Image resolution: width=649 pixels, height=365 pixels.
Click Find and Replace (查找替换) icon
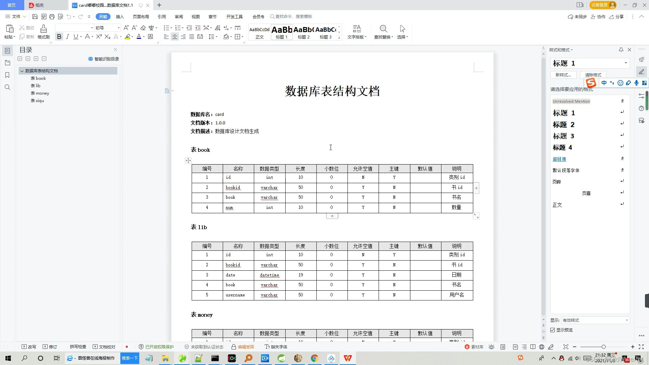click(383, 29)
